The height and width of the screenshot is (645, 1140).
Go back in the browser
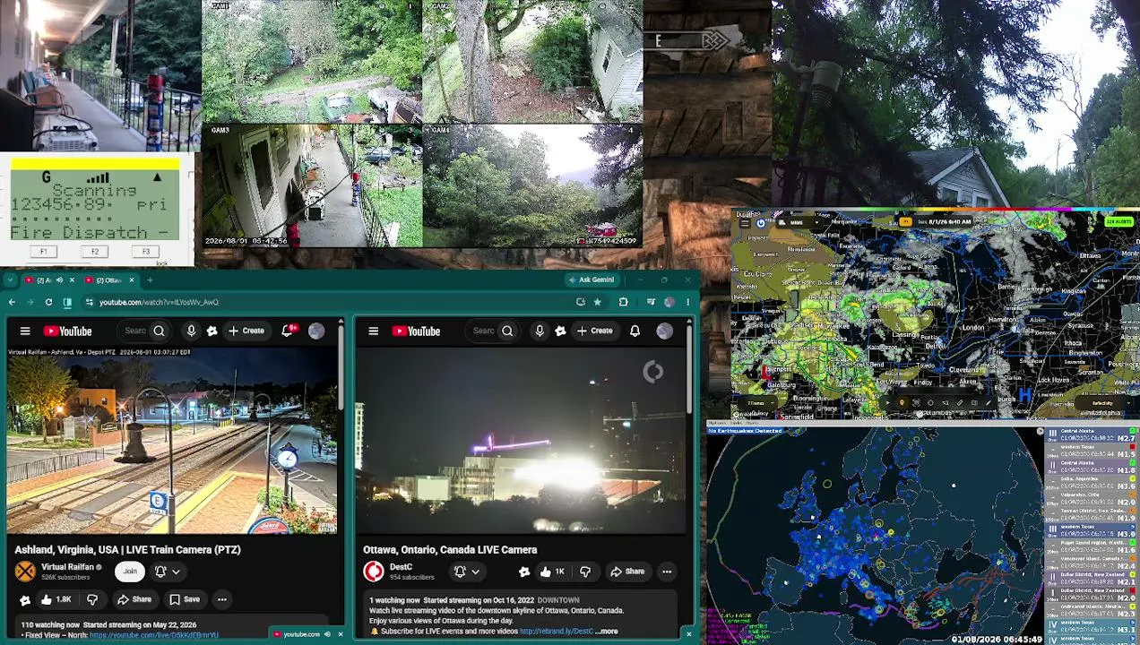coord(12,302)
